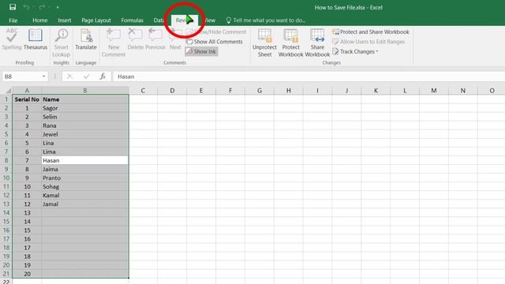Click the cell containing Jaima

(x=85, y=169)
